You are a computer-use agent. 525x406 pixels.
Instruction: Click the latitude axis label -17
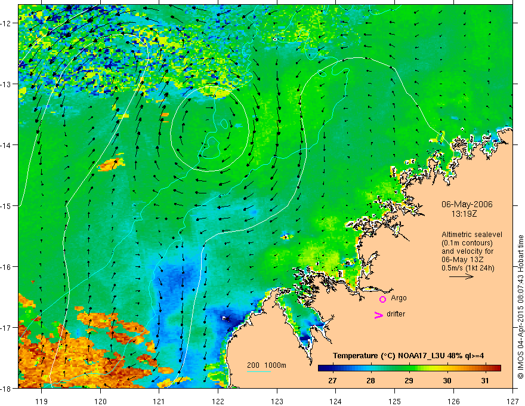[x=7, y=327]
